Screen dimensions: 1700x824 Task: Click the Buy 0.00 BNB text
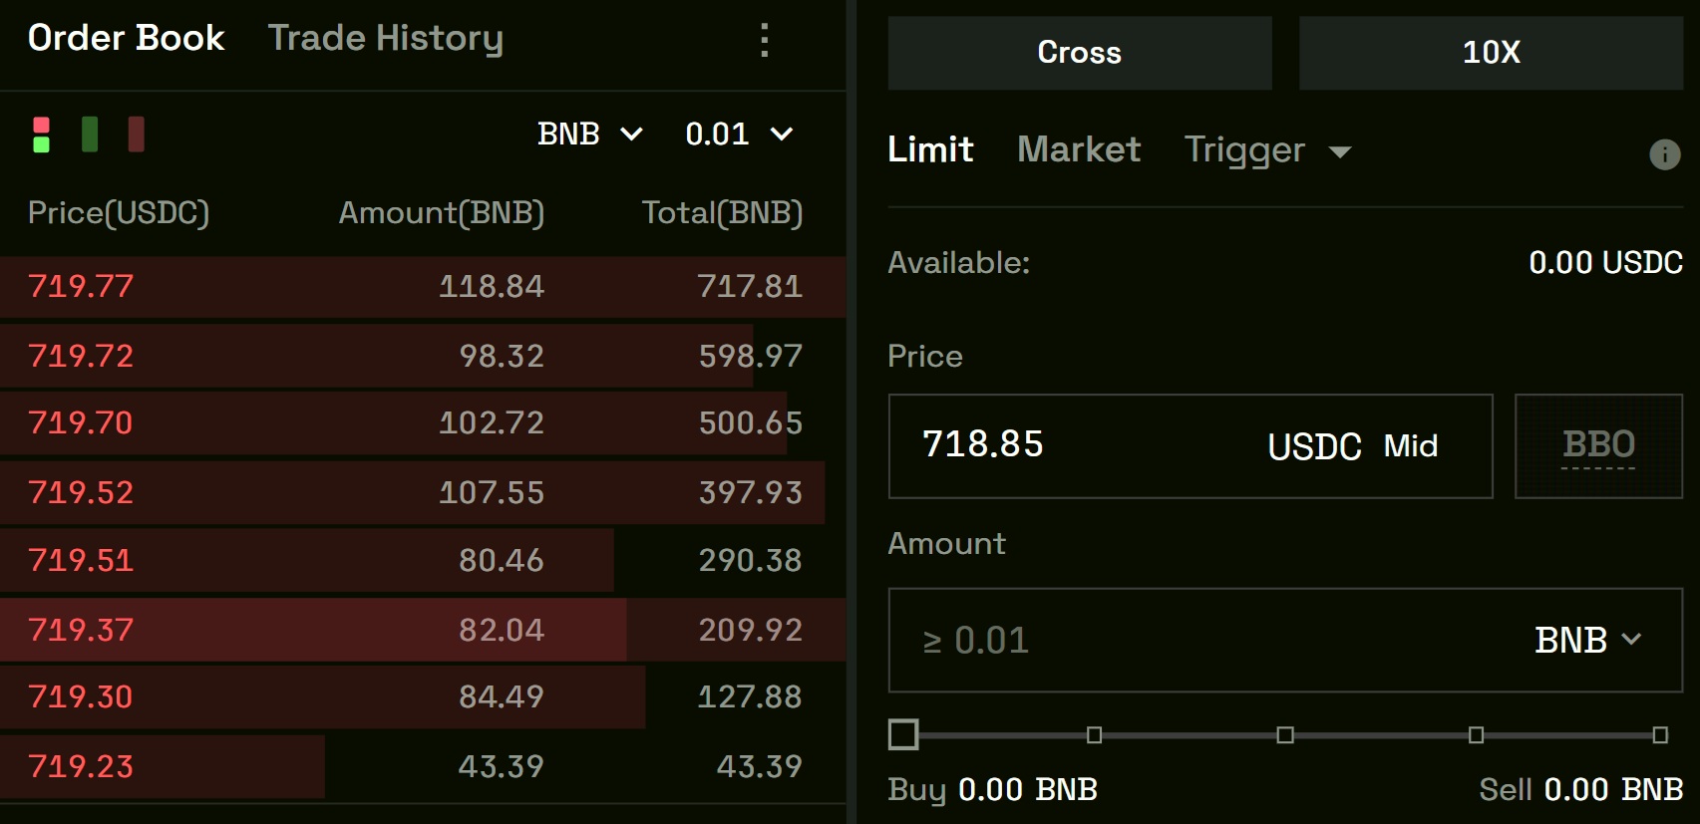(992, 790)
